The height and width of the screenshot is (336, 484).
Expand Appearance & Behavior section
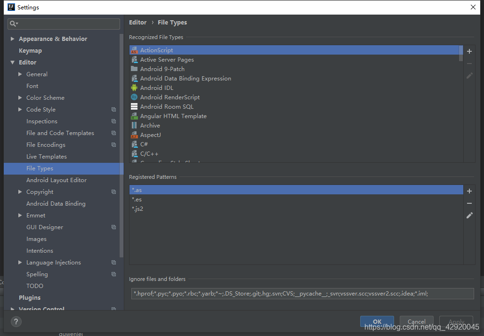pos(12,39)
